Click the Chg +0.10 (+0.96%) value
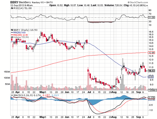 tap(135, 5)
